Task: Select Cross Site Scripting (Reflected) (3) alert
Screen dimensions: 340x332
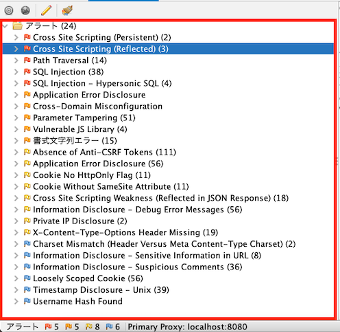Action: (x=101, y=49)
